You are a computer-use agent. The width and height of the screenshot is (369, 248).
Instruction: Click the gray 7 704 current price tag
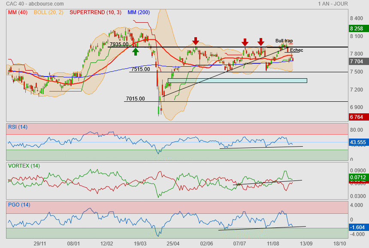pyautogui.click(x=357, y=62)
